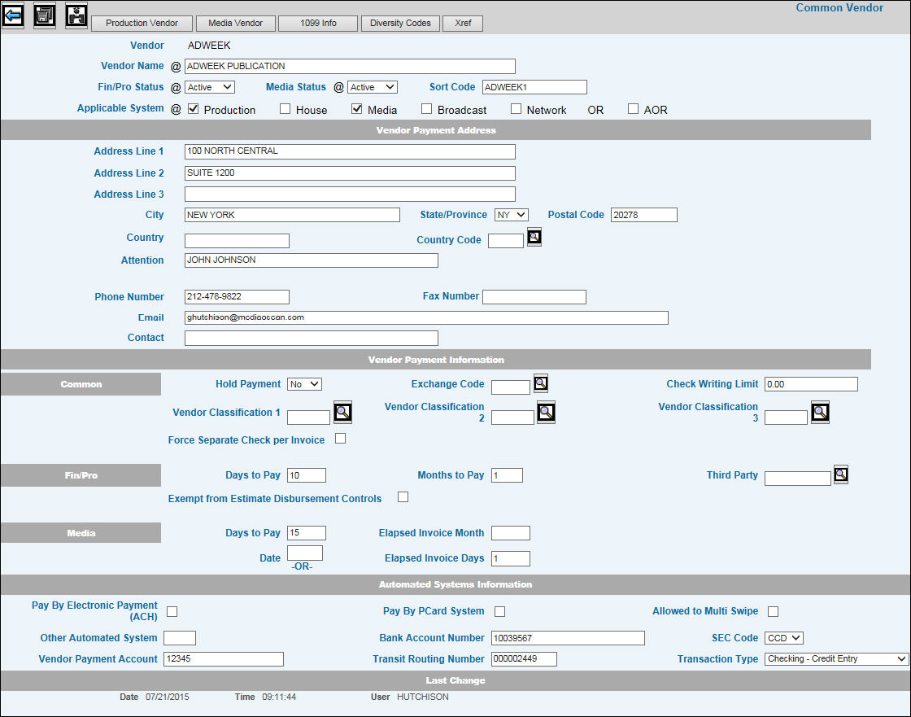
Task: Check the AOR checkbox
Action: pyautogui.click(x=634, y=109)
